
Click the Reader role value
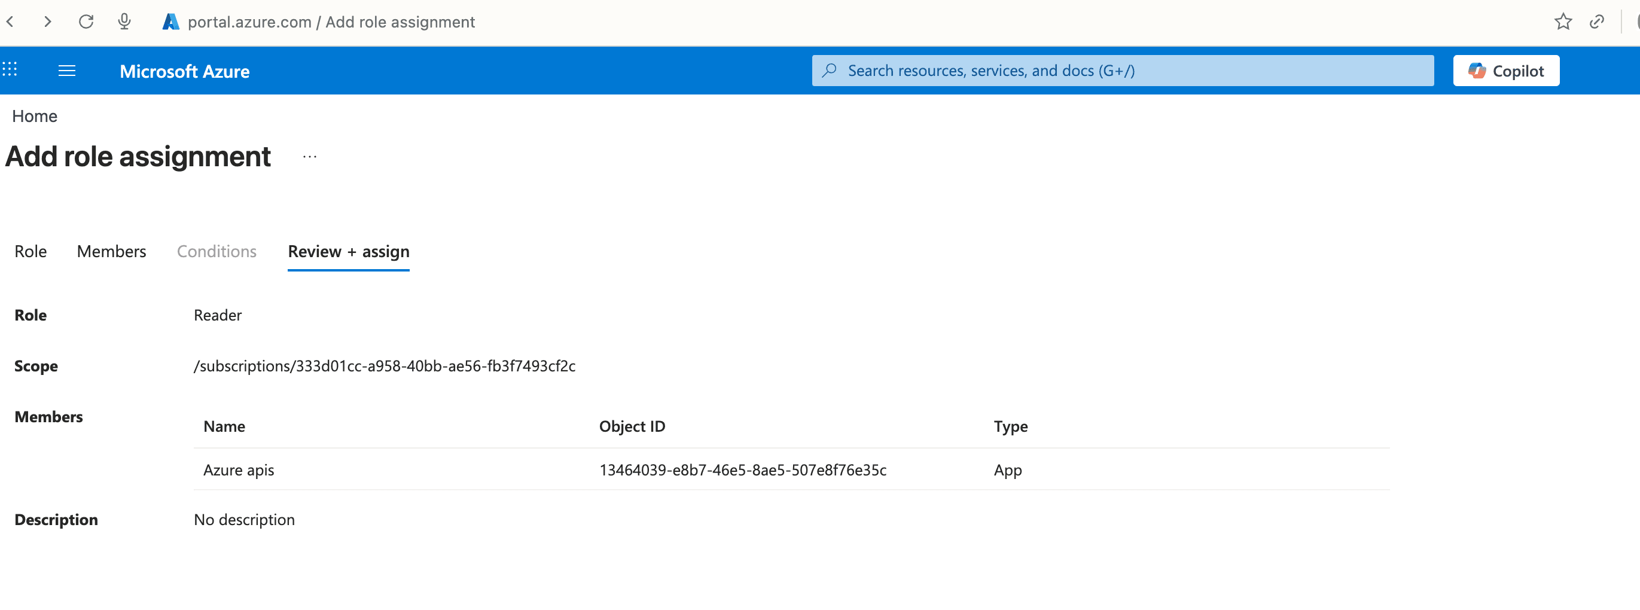coord(218,315)
